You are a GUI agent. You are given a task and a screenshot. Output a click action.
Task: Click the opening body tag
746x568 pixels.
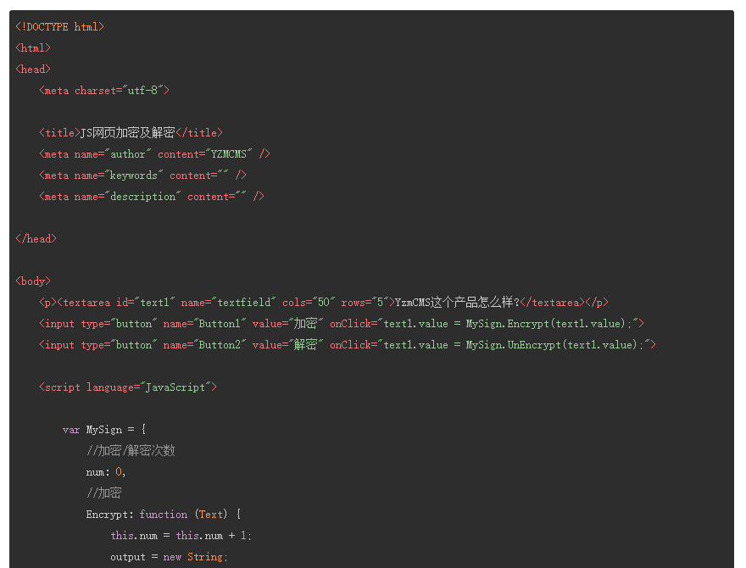coord(33,281)
